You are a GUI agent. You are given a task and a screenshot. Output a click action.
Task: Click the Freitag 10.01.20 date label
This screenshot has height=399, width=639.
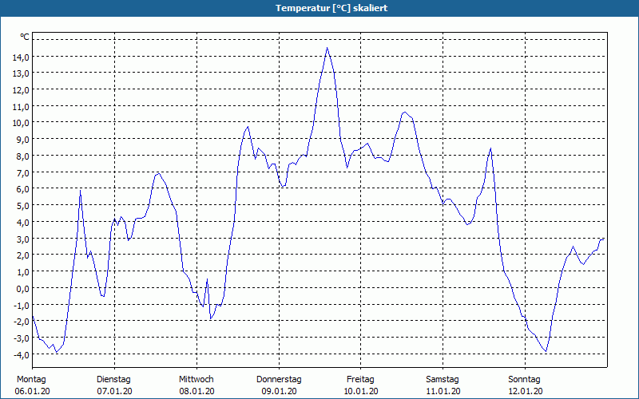(361, 385)
